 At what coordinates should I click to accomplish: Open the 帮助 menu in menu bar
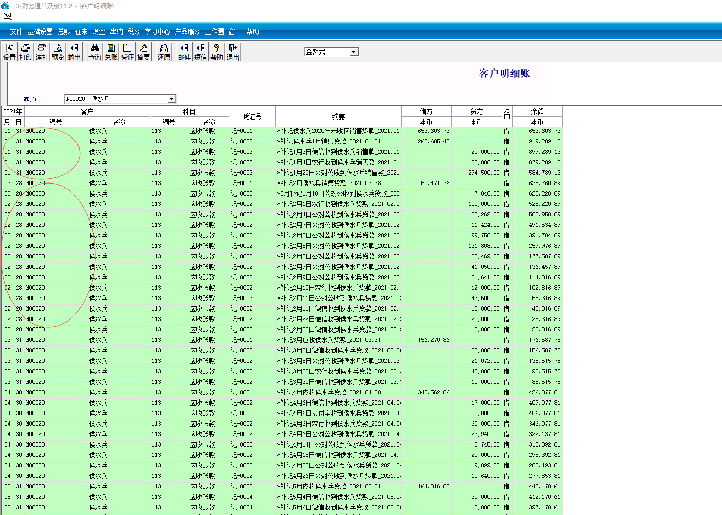pyautogui.click(x=252, y=31)
